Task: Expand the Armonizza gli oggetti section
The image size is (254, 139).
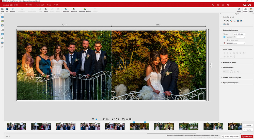Action: 221,62
